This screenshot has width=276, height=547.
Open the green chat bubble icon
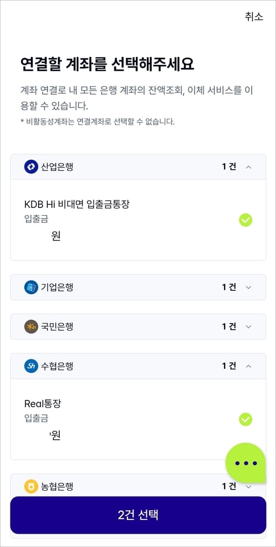pyautogui.click(x=246, y=463)
